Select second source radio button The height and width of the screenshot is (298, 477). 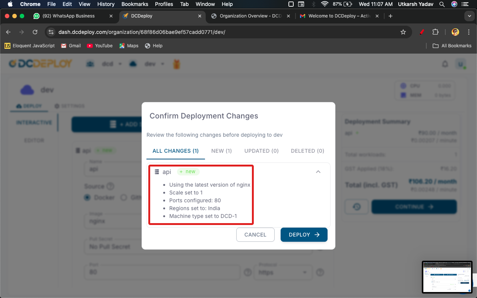[124, 197]
